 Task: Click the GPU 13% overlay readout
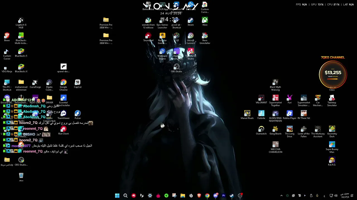(x=318, y=4)
